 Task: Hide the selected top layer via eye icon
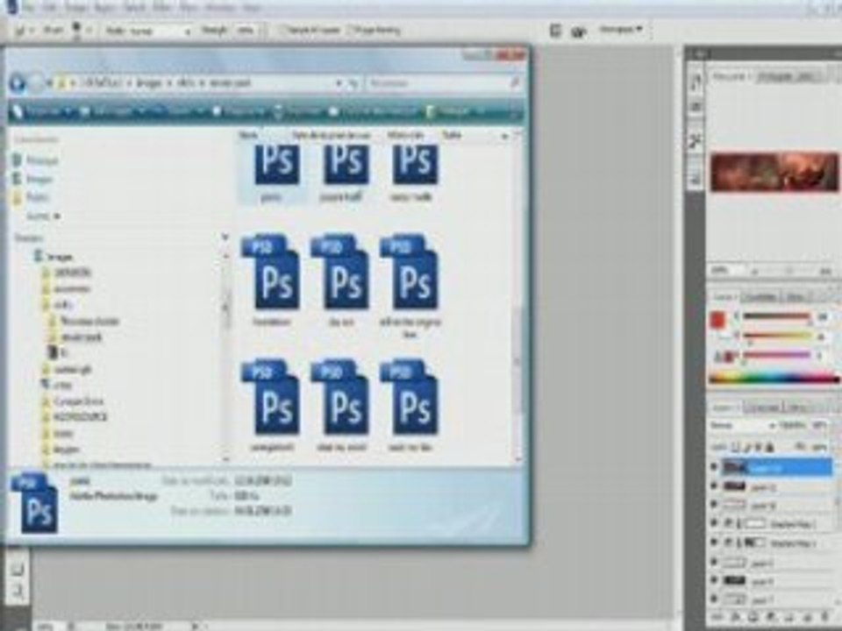[714, 467]
